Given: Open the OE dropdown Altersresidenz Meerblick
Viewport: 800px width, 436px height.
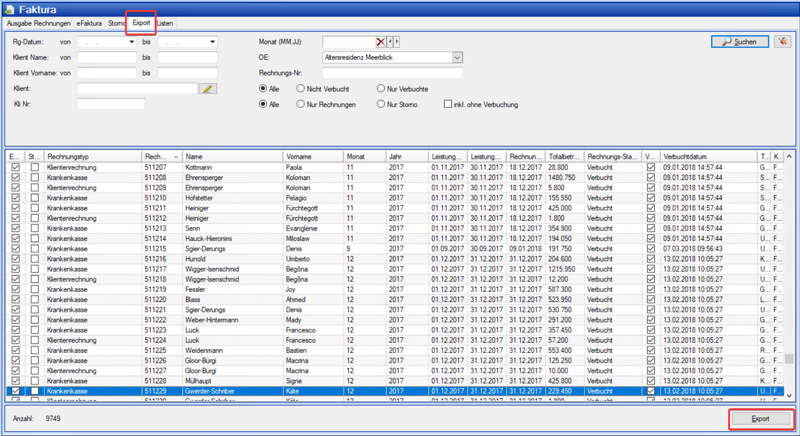Looking at the screenshot, I should tap(457, 57).
